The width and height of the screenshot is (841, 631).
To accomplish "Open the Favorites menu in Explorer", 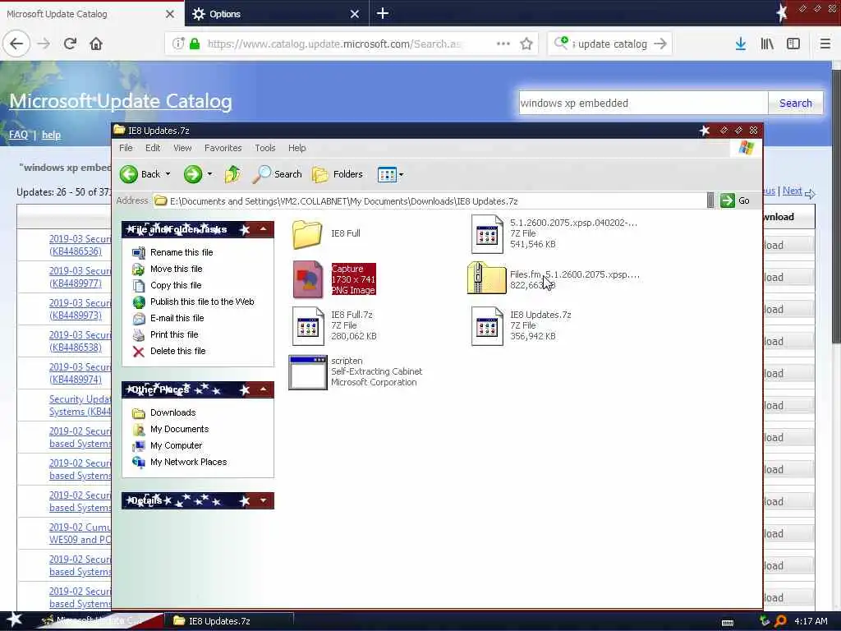I will (223, 148).
